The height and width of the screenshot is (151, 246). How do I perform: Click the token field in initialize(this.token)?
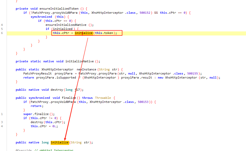pyautogui.click(x=109, y=33)
